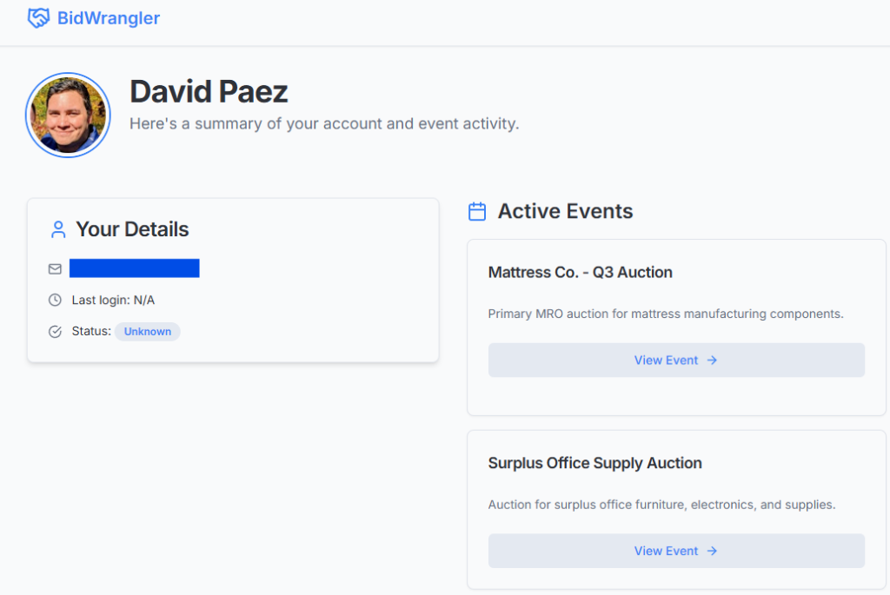Click the BidWrangler handshake logo icon
Viewport: 890px width, 595px height.
[x=37, y=17]
